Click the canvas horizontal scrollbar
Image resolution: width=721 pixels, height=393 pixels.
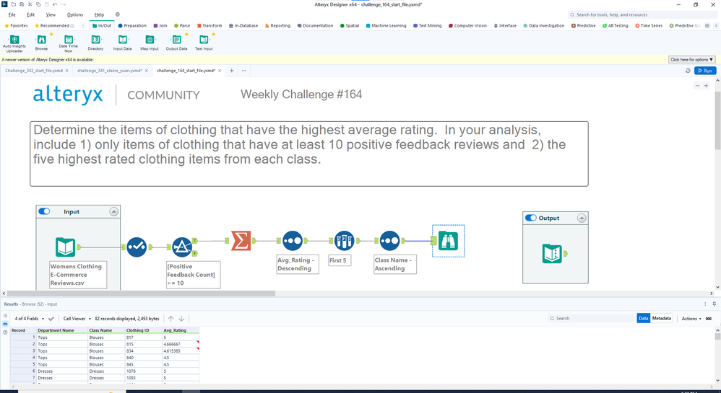pyautogui.click(x=141, y=293)
